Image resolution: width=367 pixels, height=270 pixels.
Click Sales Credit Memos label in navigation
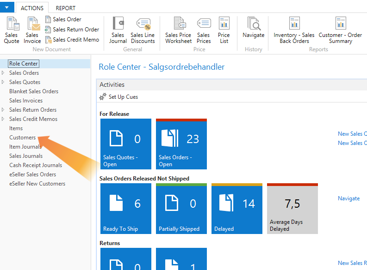pyautogui.click(x=33, y=119)
